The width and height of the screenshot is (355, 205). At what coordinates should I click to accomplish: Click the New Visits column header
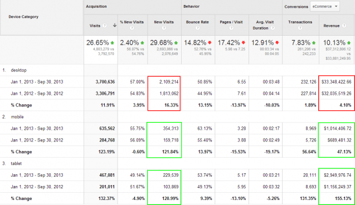click(x=164, y=22)
